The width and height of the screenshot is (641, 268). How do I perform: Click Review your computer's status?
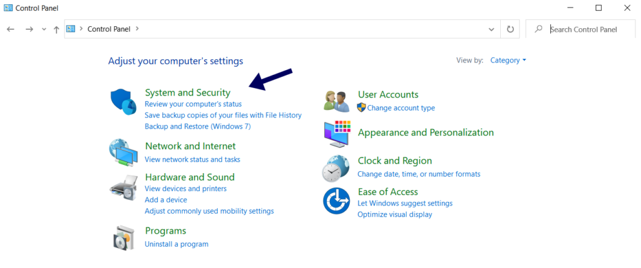pyautogui.click(x=193, y=104)
